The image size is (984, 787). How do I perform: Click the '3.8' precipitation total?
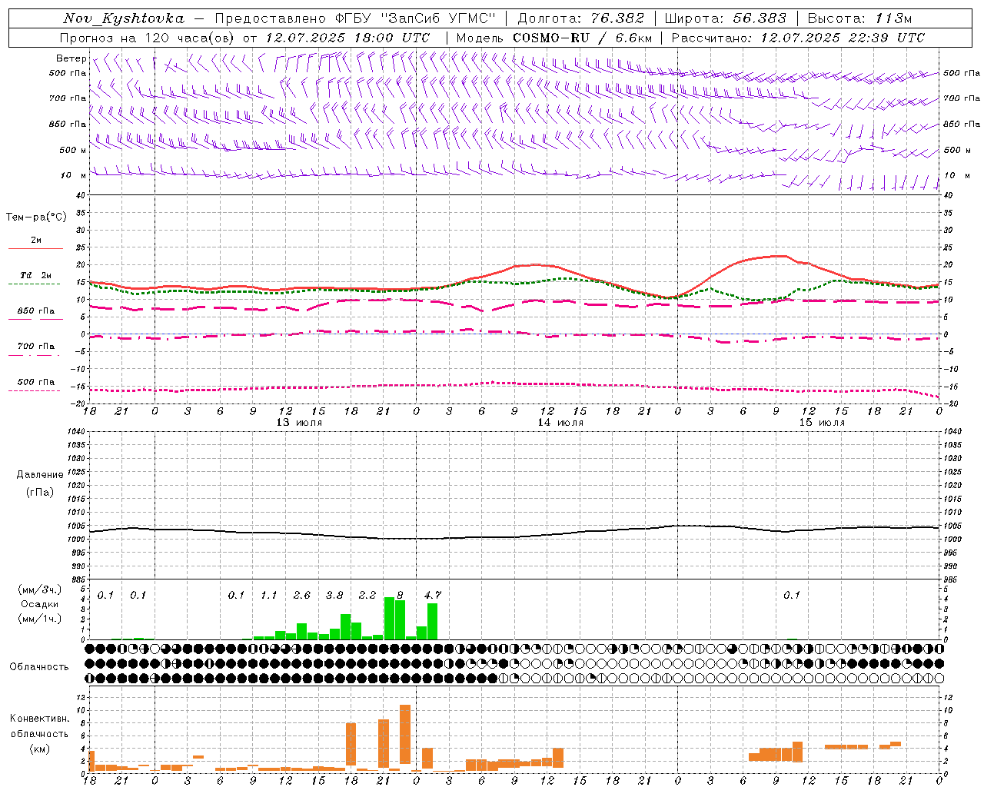point(334,596)
